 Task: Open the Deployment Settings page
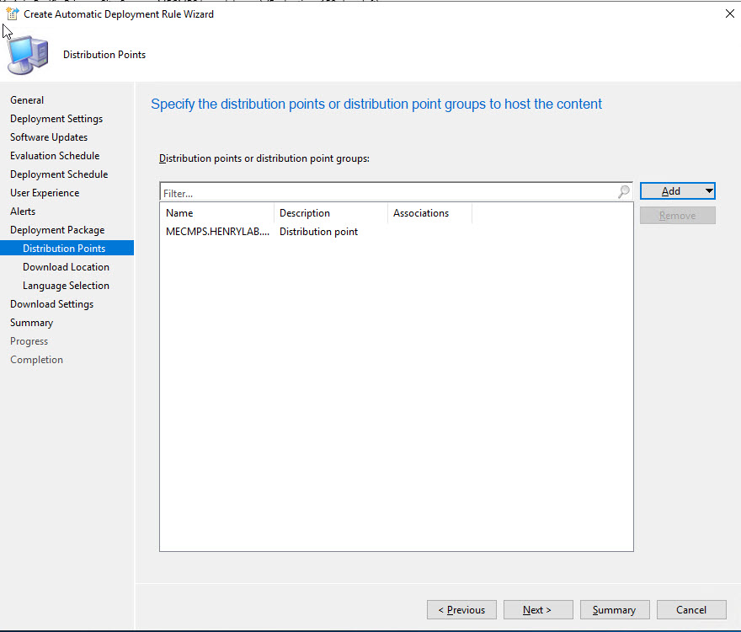(56, 119)
